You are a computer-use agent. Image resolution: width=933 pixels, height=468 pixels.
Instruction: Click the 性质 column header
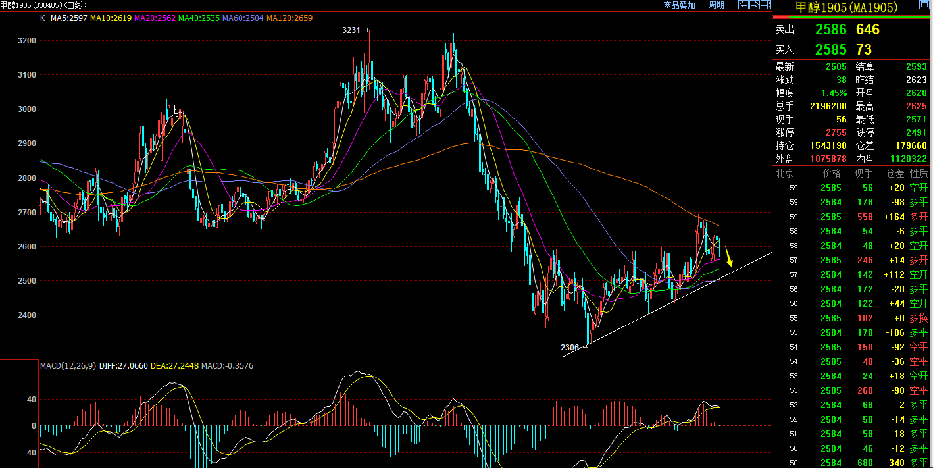(x=919, y=173)
